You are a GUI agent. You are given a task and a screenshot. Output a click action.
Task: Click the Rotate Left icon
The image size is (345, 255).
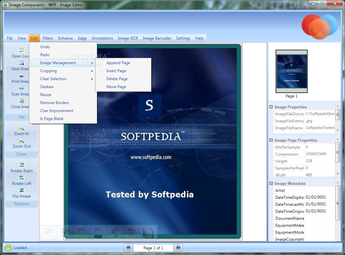click(x=21, y=178)
